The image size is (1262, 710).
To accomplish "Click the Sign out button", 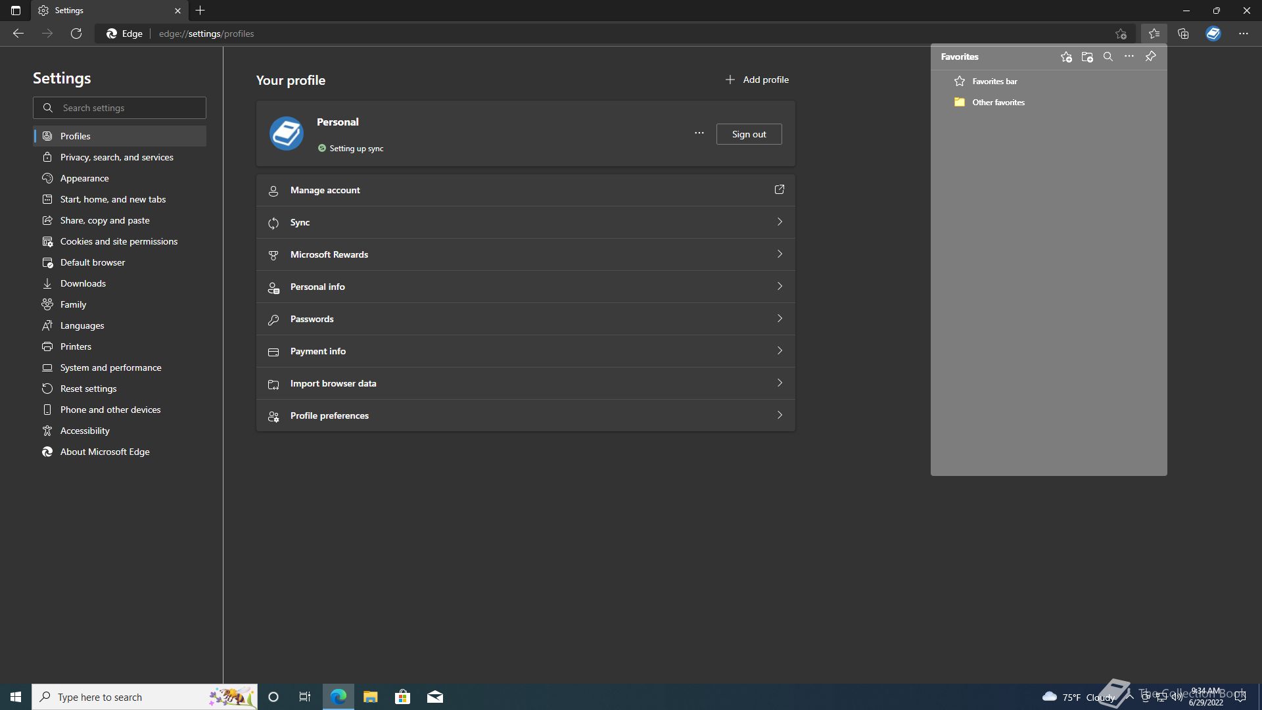I will point(749,134).
